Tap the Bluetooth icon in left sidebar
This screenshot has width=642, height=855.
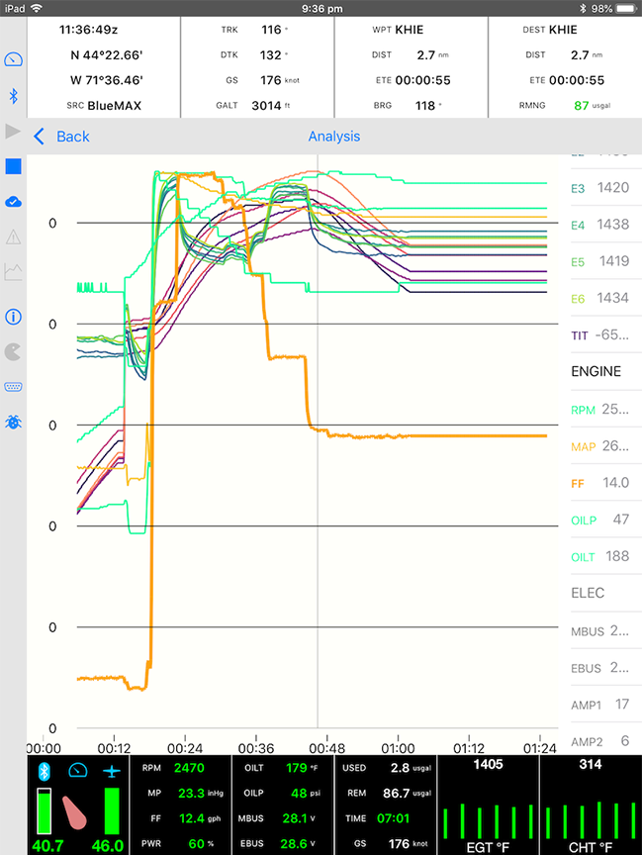(14, 96)
